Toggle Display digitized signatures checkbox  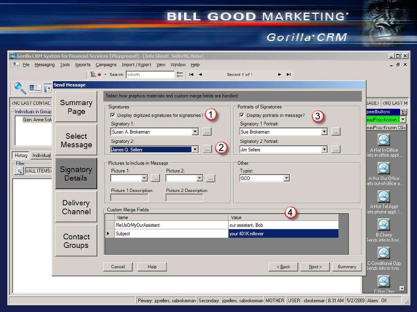click(x=113, y=115)
